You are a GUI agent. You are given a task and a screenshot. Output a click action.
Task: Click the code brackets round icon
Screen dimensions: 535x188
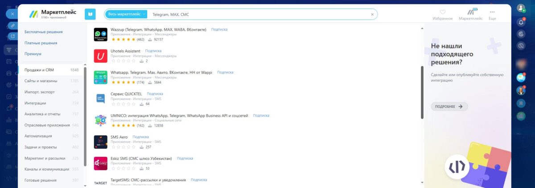[457, 167]
